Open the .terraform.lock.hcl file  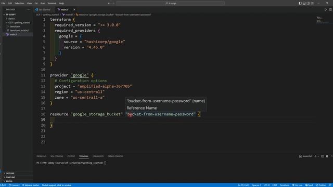(x=19, y=30)
